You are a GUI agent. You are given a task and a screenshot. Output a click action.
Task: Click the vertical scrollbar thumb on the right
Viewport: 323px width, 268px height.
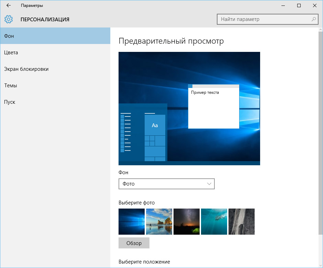(321, 133)
